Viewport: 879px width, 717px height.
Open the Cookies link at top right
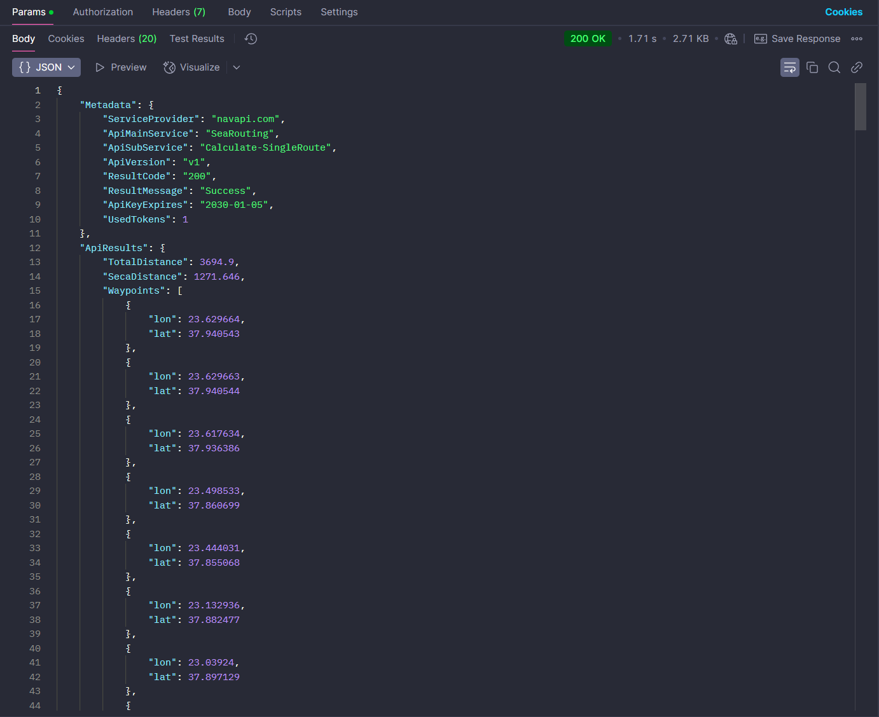(843, 12)
